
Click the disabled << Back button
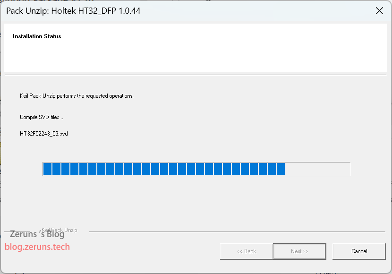click(x=247, y=251)
